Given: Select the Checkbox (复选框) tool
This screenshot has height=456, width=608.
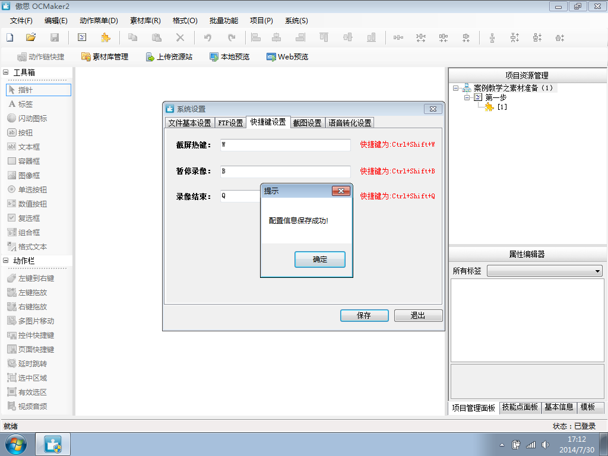Looking at the screenshot, I should 24,218.
